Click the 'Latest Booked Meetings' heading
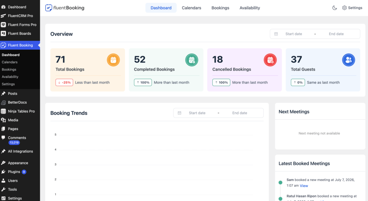Screen dimensions: 368x201 (x=304, y=164)
